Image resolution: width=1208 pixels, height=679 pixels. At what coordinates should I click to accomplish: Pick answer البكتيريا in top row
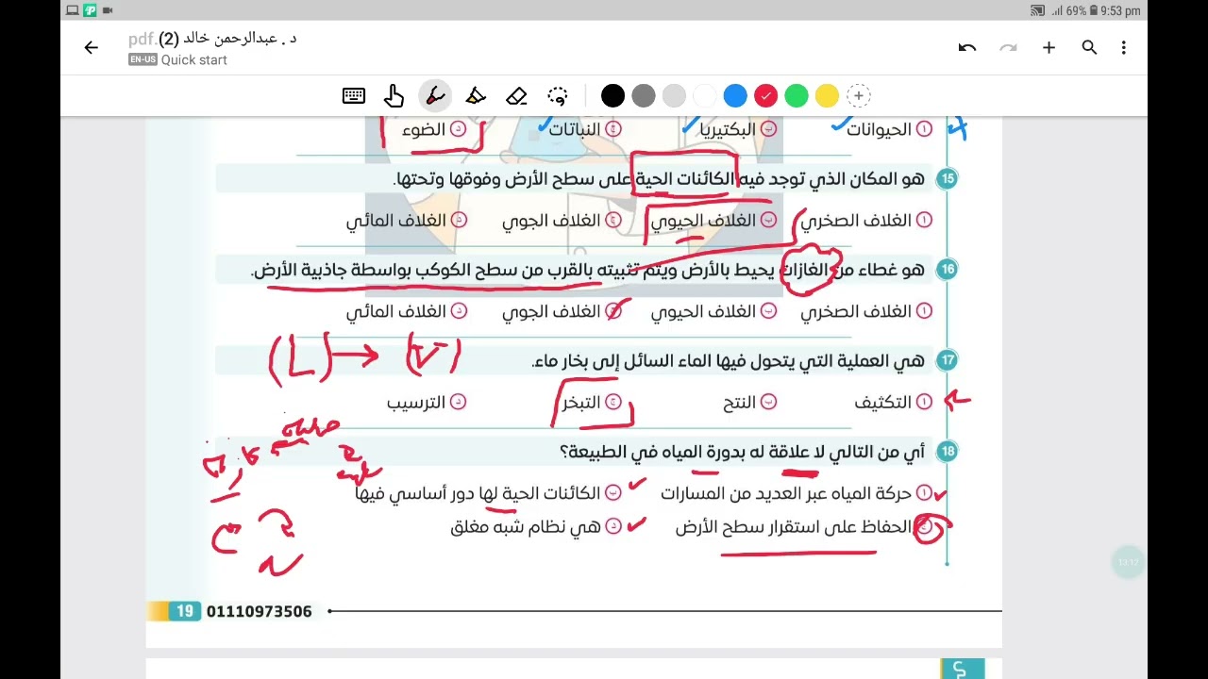click(x=739, y=129)
